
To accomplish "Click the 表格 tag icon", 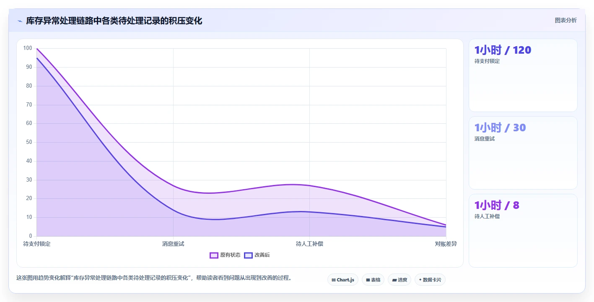I will coord(368,280).
